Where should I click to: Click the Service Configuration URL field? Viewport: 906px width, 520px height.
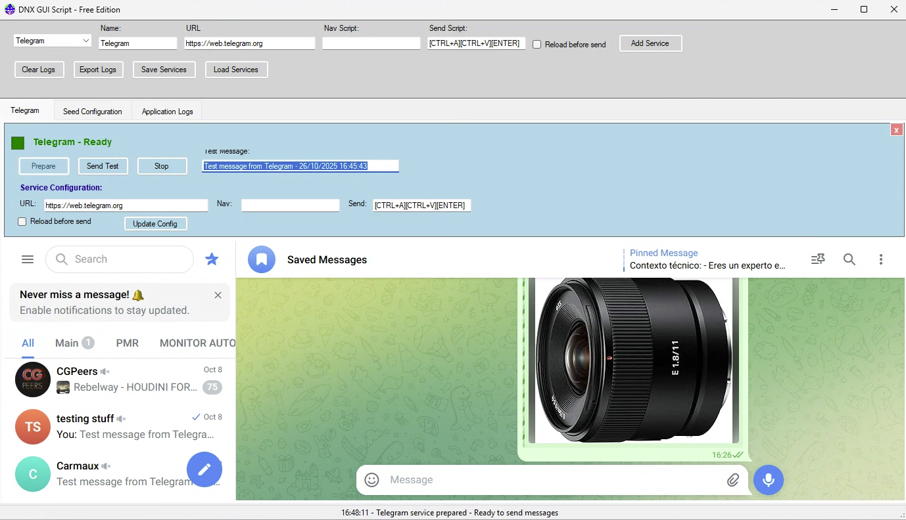point(126,206)
